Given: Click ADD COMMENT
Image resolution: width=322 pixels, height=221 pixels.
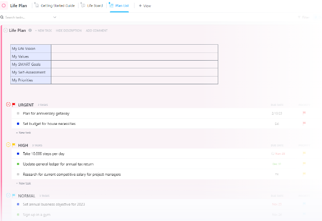Looking at the screenshot, I should pos(97,31).
